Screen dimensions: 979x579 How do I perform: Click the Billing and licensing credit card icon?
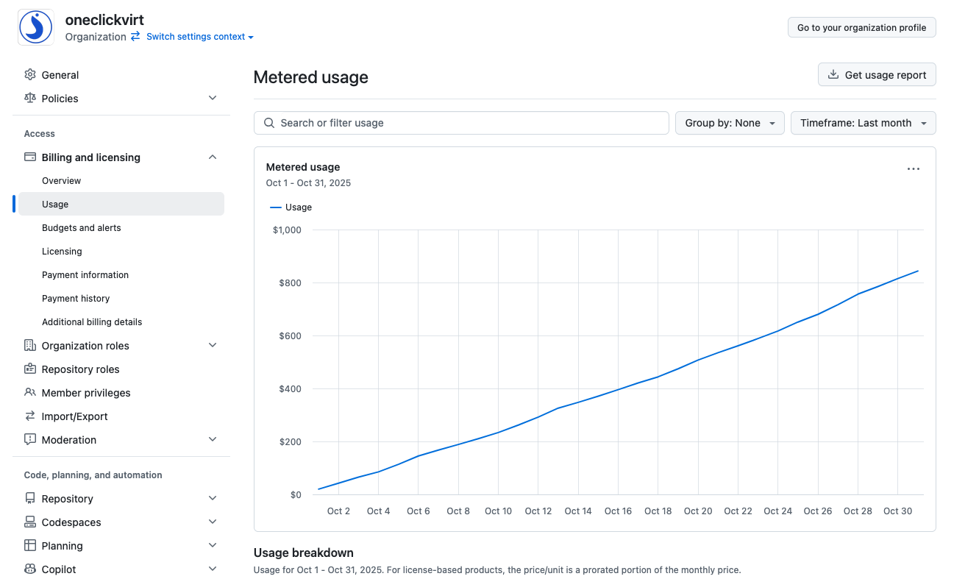coord(30,157)
